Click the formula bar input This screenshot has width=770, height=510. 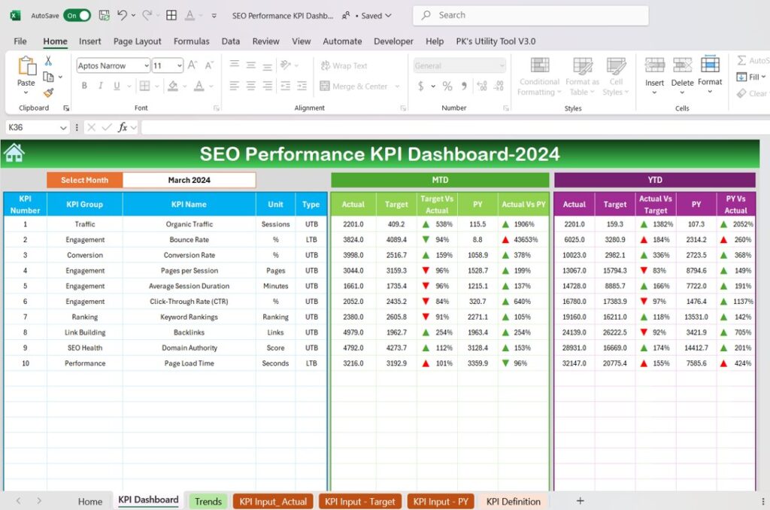click(x=455, y=127)
